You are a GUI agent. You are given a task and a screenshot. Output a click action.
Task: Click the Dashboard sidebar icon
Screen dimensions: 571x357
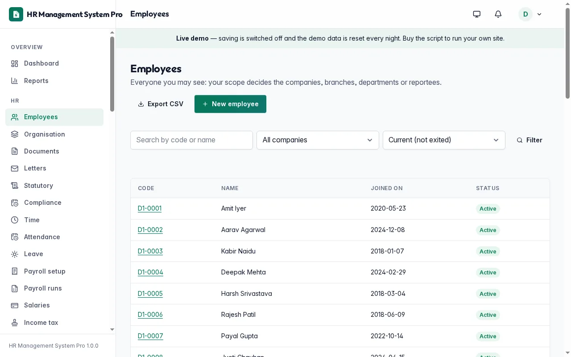15,63
